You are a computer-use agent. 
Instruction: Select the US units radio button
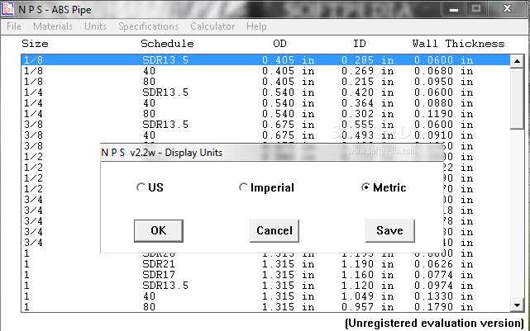150,187
